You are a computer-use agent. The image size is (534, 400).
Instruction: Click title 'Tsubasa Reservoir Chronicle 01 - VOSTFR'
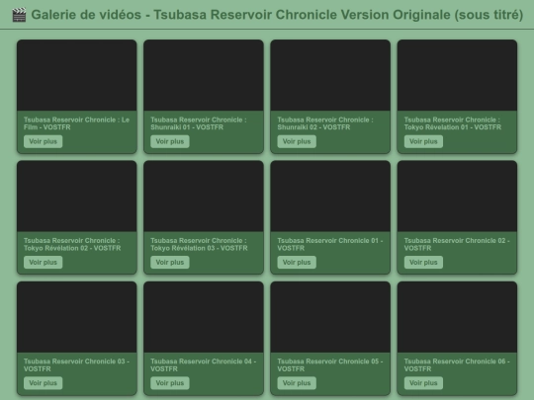click(x=330, y=244)
